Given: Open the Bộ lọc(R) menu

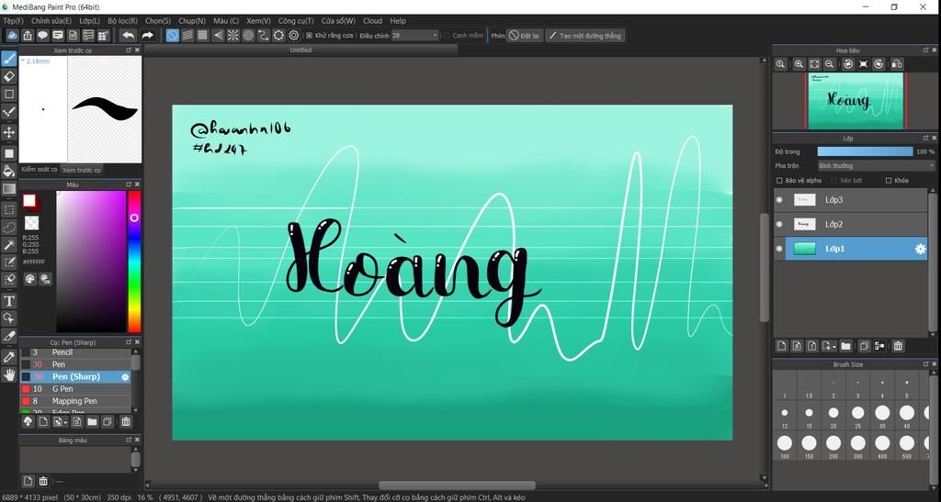Looking at the screenshot, I should 122,21.
